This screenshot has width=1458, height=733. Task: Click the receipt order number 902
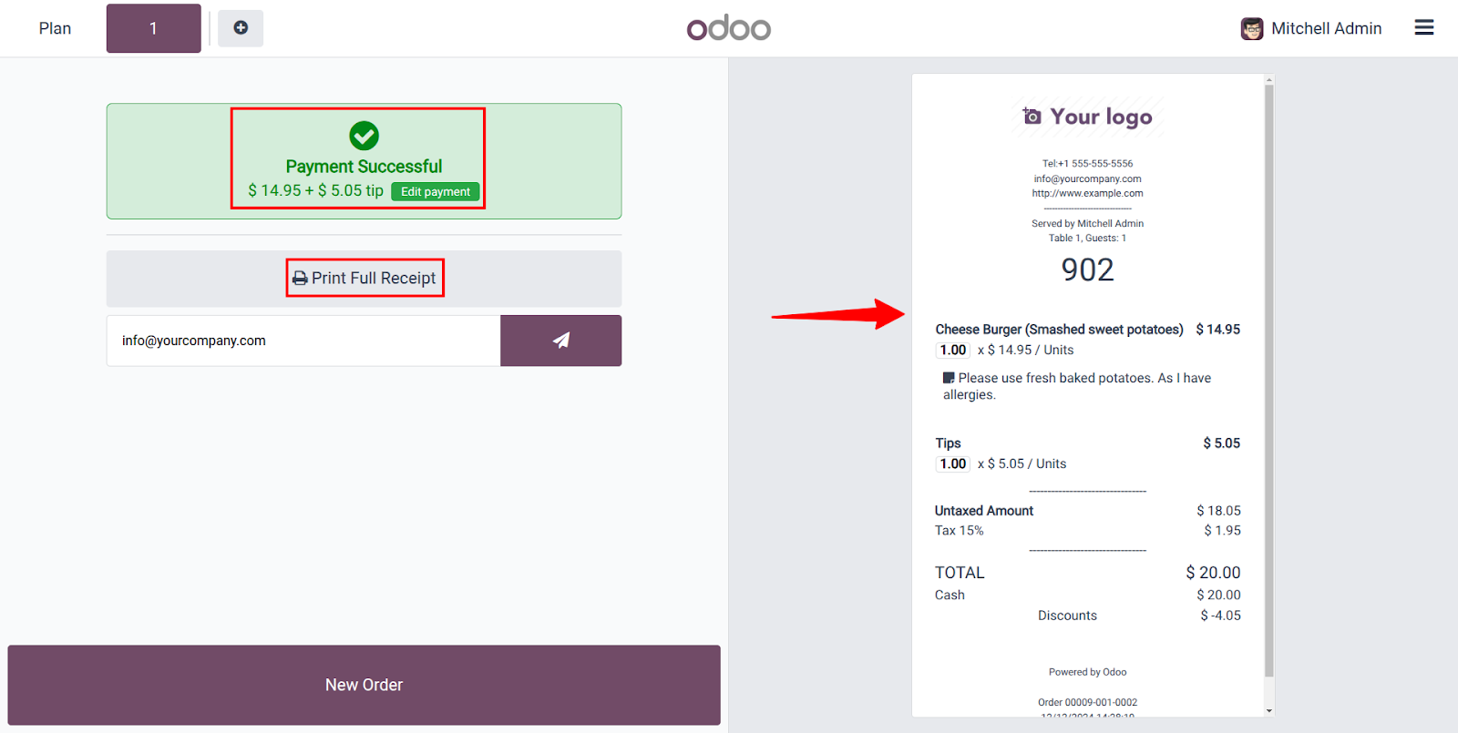(1087, 270)
